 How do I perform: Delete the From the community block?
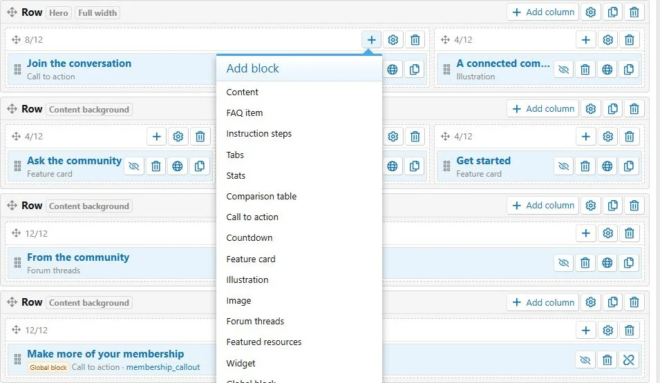pyautogui.click(x=585, y=263)
